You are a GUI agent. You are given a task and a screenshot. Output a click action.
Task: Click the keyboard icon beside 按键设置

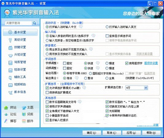click(10, 48)
